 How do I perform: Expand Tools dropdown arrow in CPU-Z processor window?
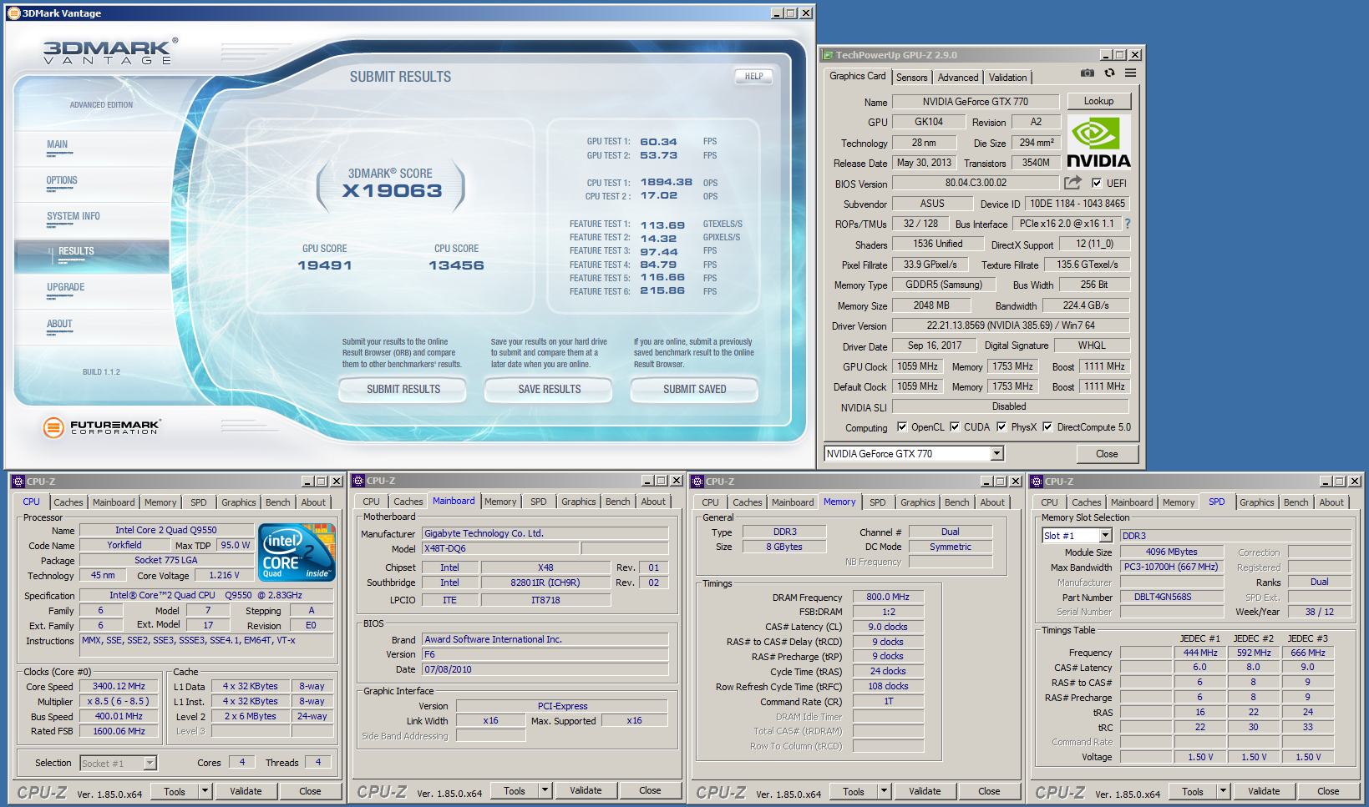205,791
